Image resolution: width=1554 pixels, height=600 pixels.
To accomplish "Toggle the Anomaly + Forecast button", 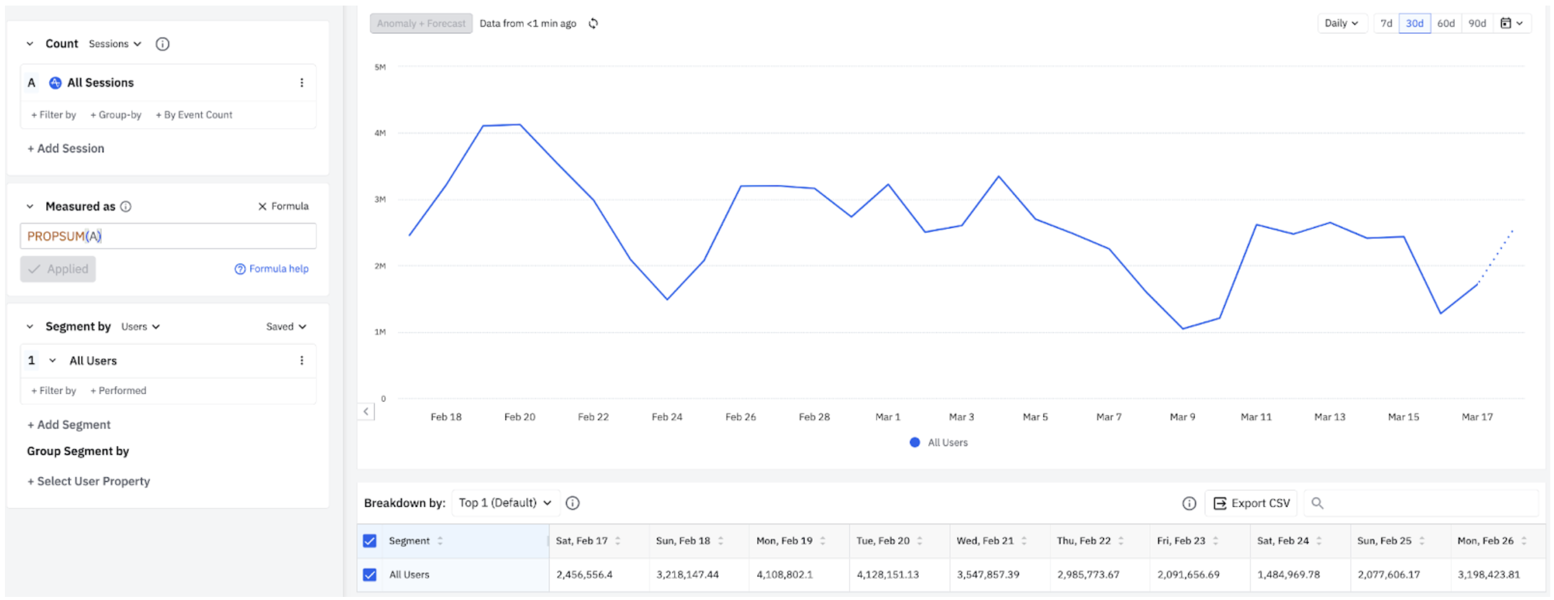I will coord(421,24).
